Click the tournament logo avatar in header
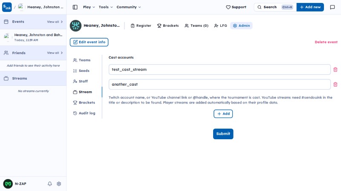Viewport: 341px width, 191px height. pos(75,25)
